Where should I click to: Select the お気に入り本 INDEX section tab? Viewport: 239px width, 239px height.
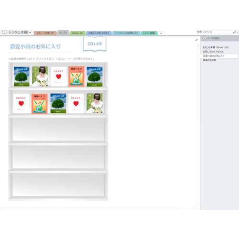(x=98, y=33)
